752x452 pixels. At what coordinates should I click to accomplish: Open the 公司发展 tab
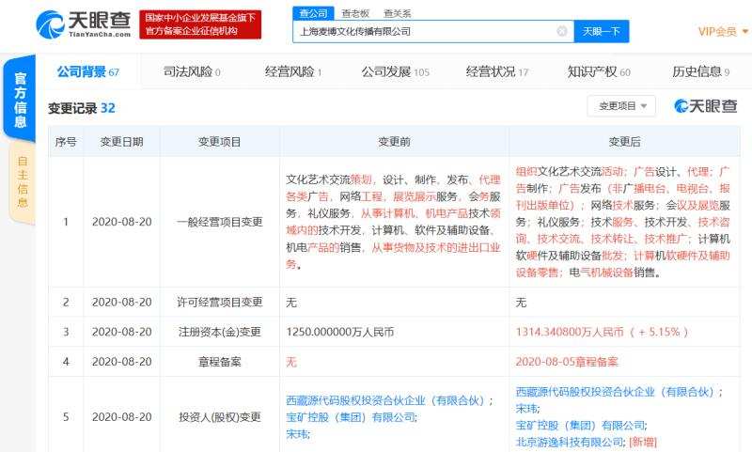(x=395, y=71)
